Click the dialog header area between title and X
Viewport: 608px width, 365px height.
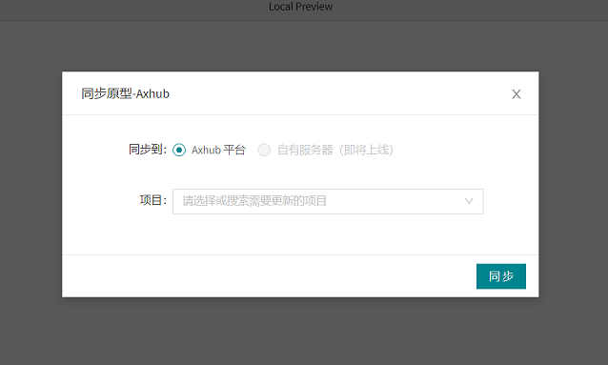click(x=337, y=93)
